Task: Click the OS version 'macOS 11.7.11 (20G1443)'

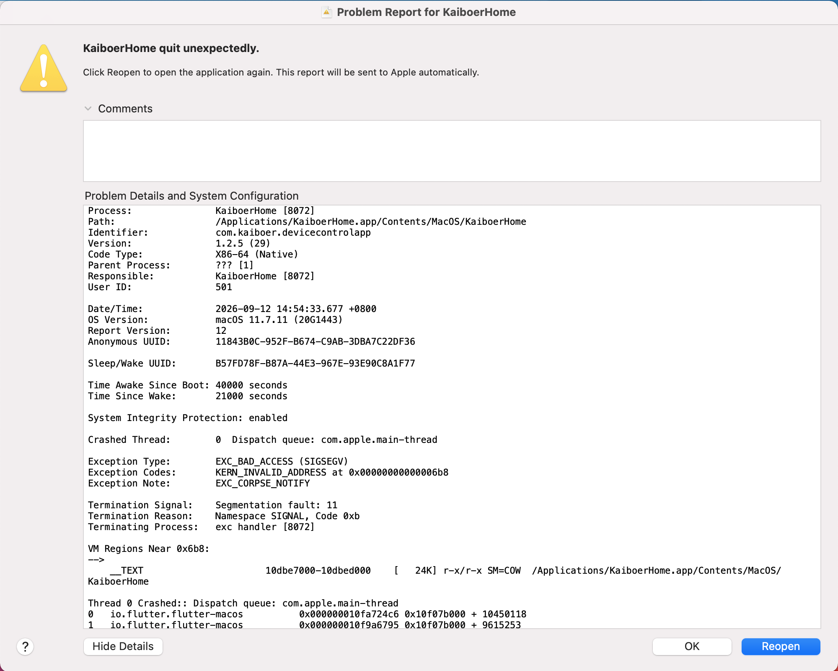Action: coord(279,320)
